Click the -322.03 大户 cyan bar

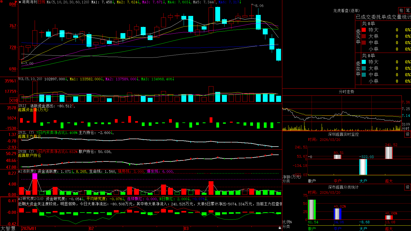[363, 167]
